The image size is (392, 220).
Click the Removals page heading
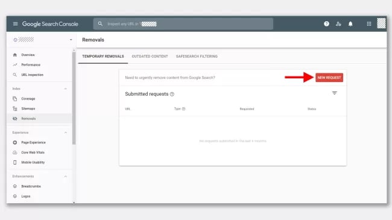click(93, 40)
